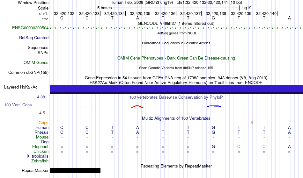Select the Elephant alignment row label
The image size is (303, 178).
click(40, 147)
